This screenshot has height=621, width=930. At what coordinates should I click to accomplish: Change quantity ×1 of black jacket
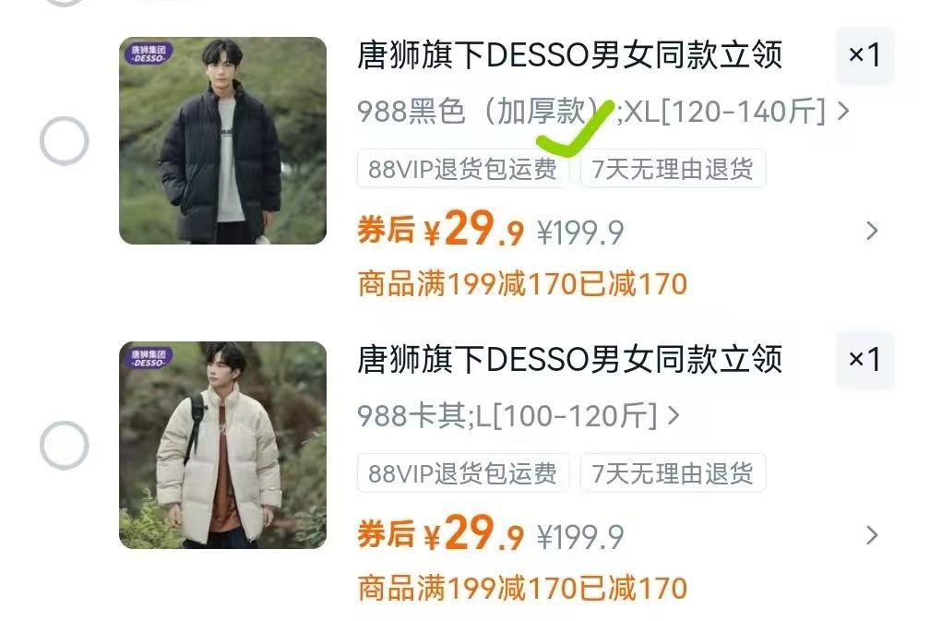(864, 55)
